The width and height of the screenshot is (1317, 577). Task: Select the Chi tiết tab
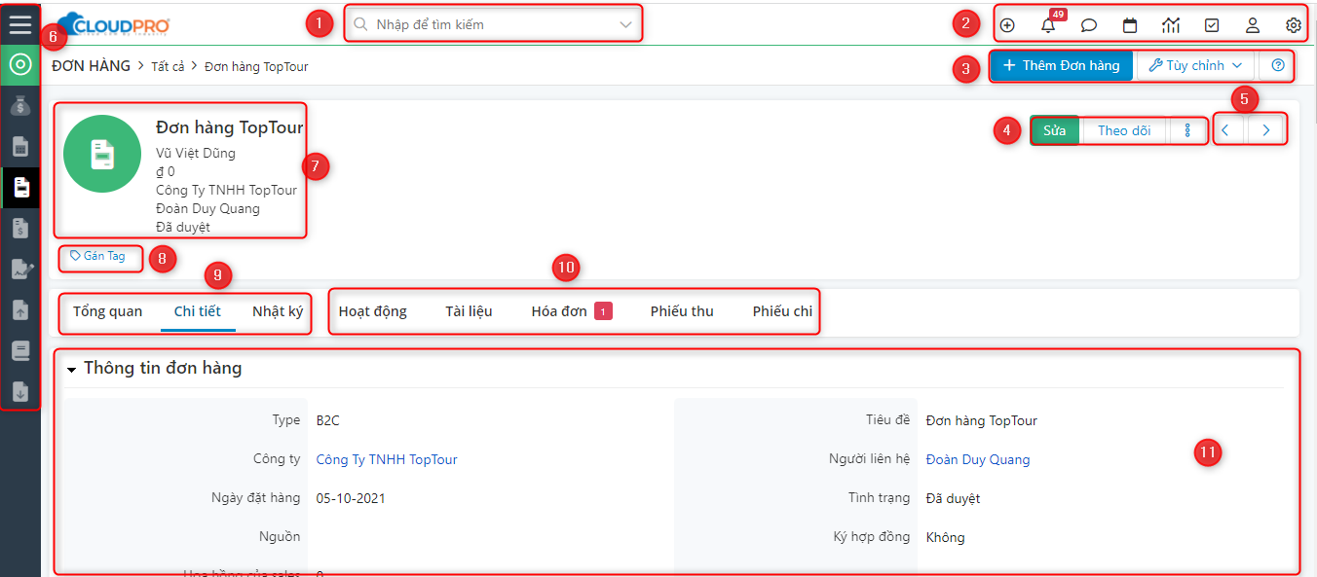198,311
